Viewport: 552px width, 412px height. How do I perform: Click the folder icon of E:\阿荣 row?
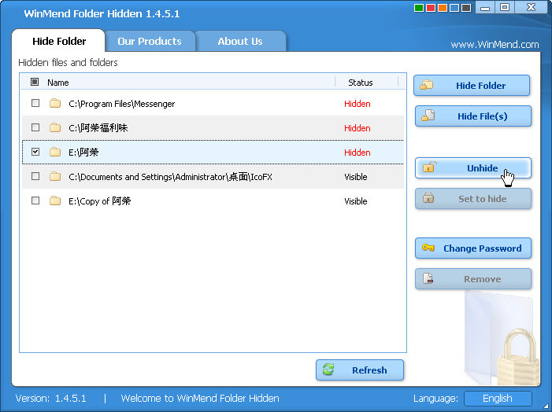click(55, 152)
